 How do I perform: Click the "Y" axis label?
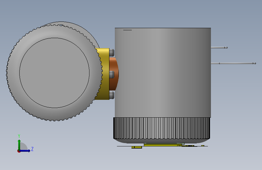pos(19,136)
